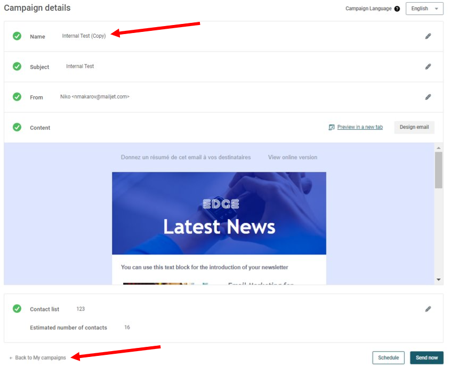Click View online version in preview

pos(292,157)
